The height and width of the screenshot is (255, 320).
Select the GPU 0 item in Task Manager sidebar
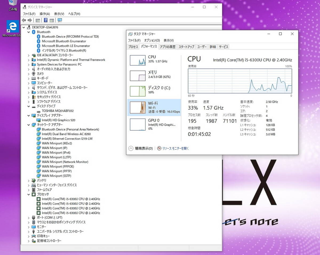(x=154, y=124)
